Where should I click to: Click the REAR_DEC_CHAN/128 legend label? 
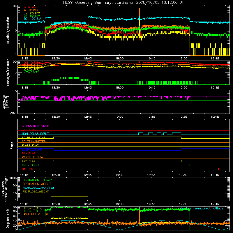pyautogui.click(x=38, y=188)
